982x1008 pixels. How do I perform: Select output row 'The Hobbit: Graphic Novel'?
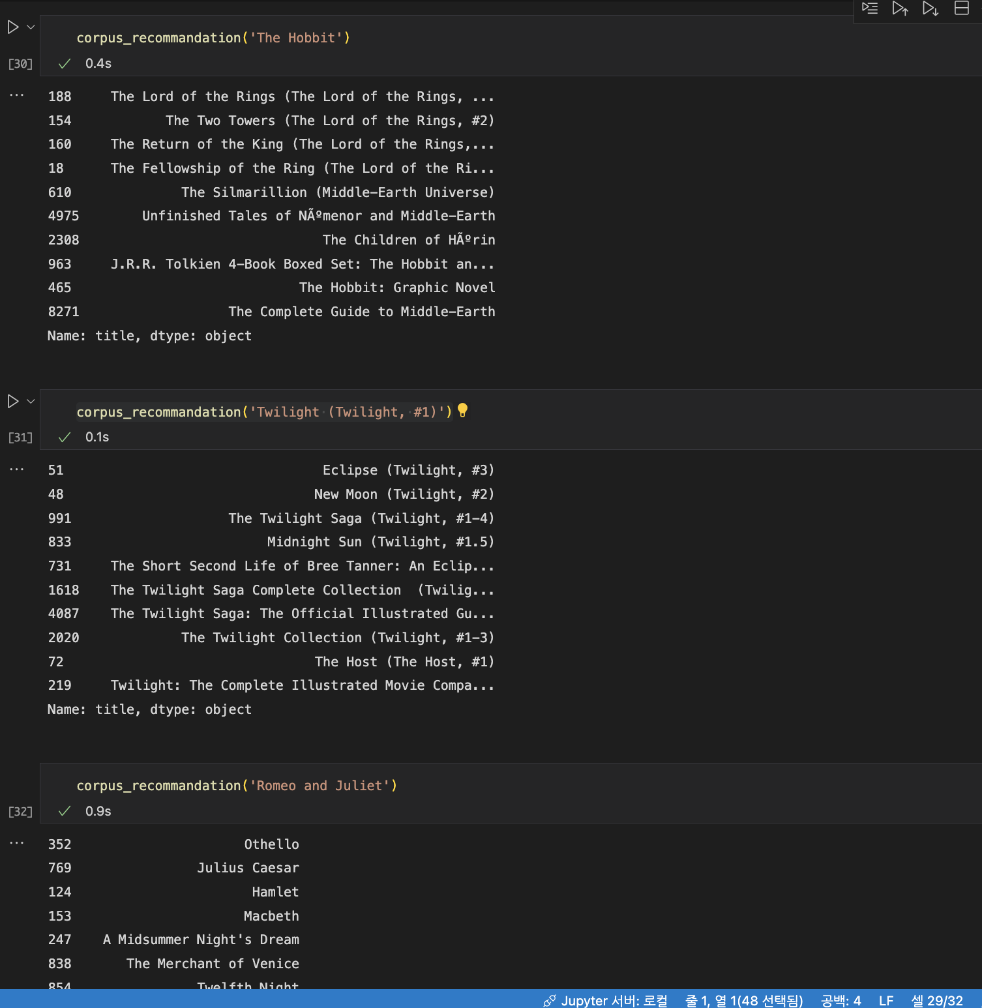coord(271,288)
